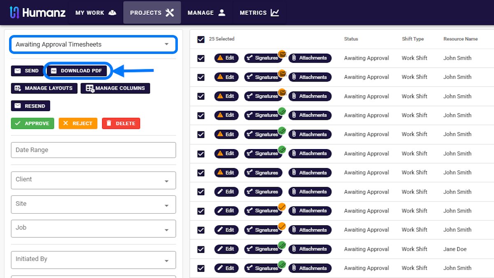Click the orange REJECT button
This screenshot has width=494, height=278.
tap(78, 124)
